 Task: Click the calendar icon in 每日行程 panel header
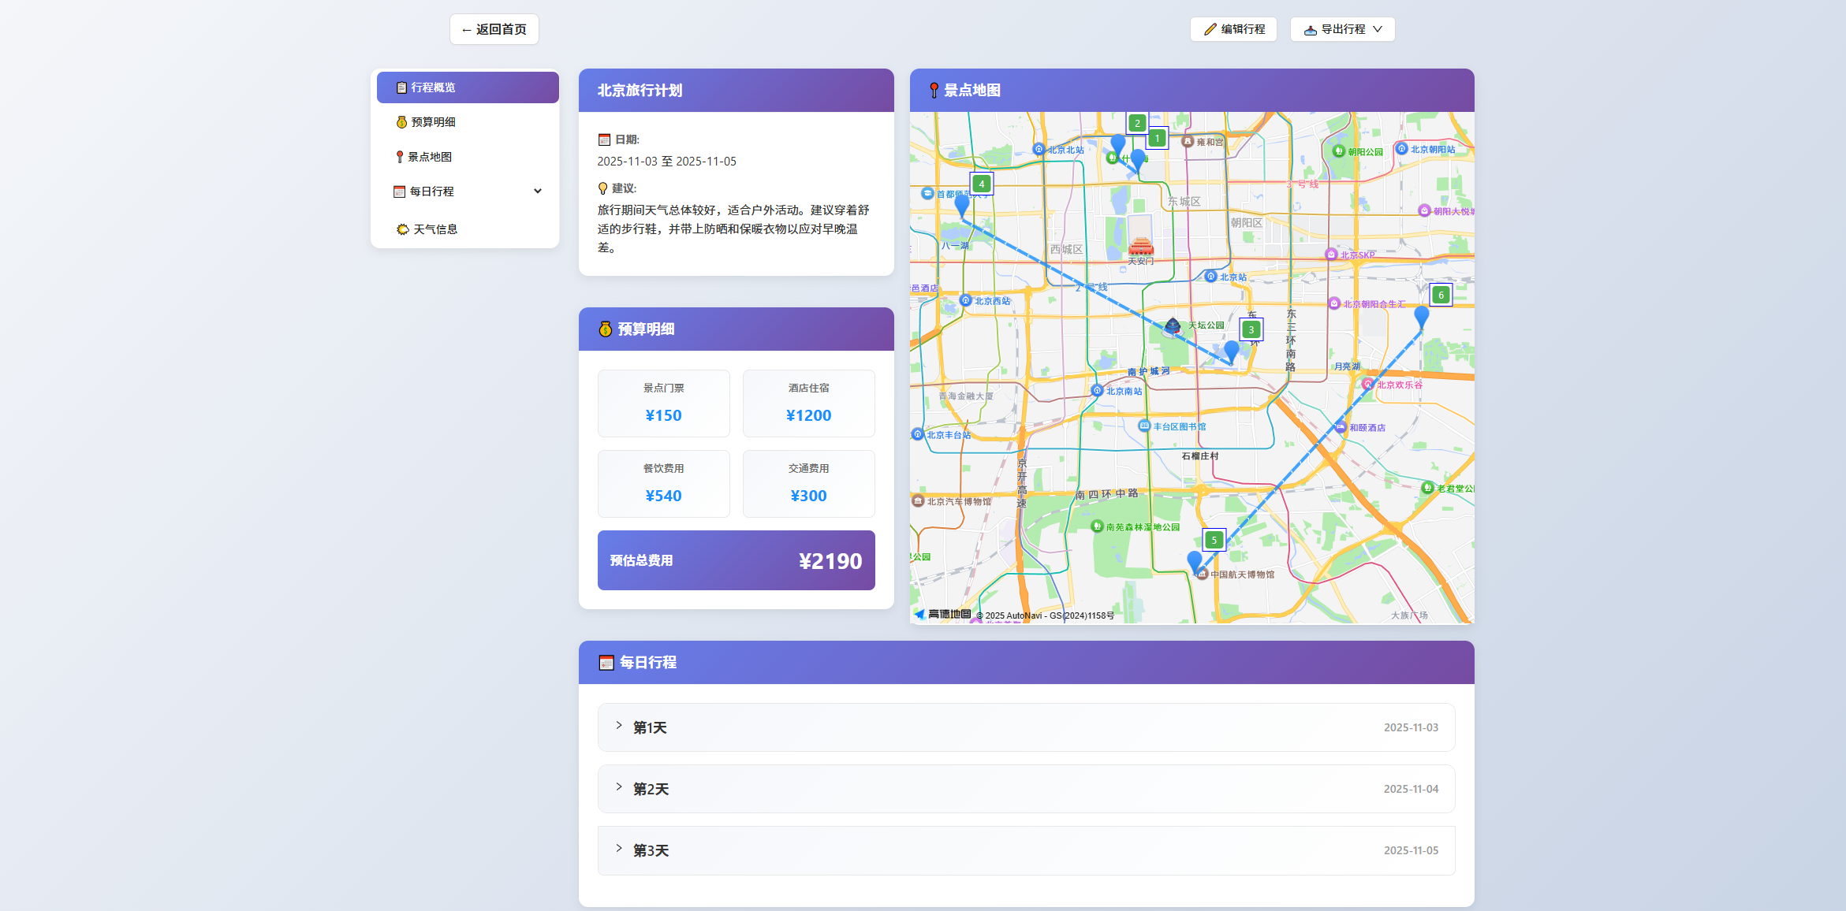tap(606, 663)
